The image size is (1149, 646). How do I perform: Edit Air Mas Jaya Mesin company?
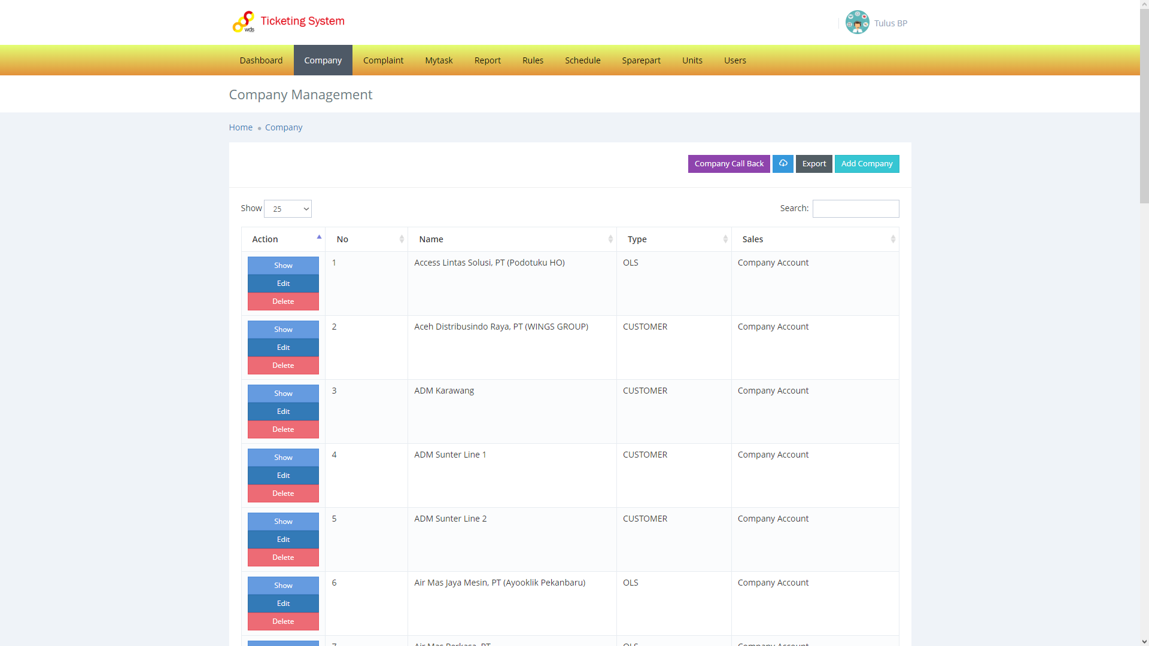click(283, 604)
